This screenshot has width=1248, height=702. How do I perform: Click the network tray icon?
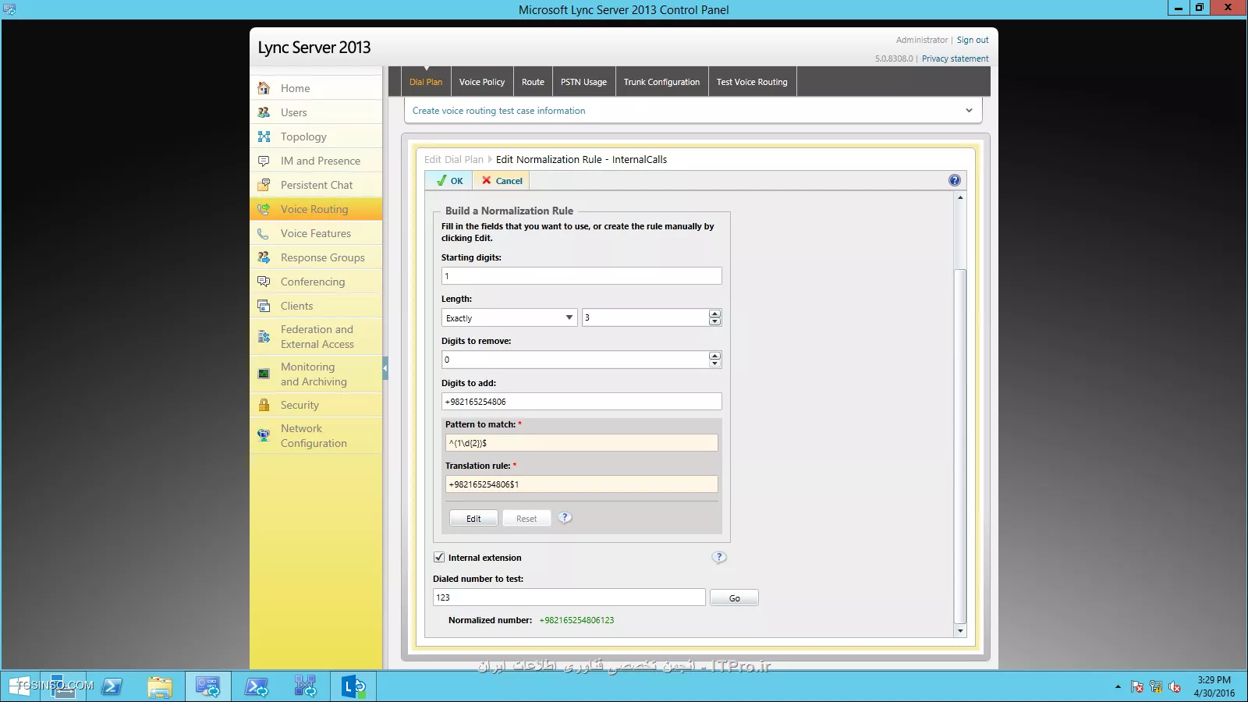[x=1156, y=687]
